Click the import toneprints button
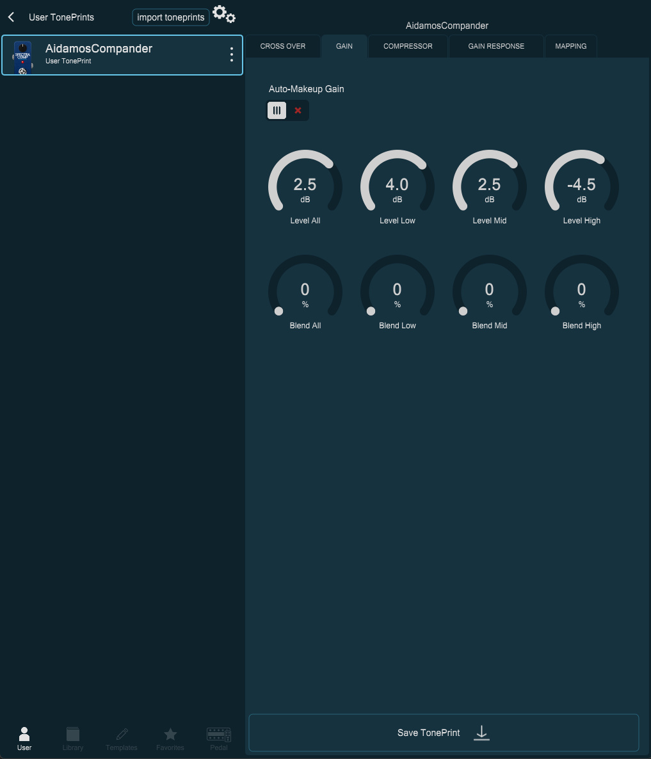 click(x=171, y=17)
